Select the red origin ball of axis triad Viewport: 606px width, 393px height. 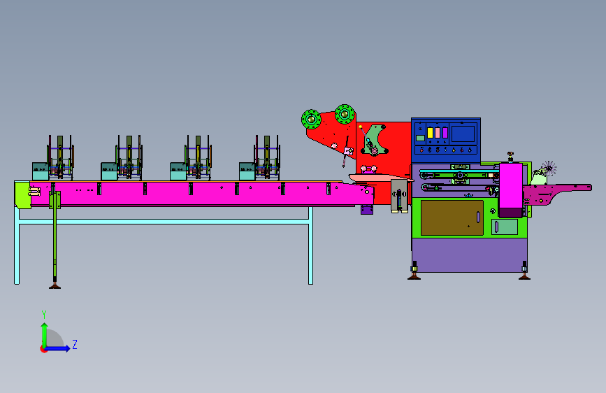tap(43, 349)
